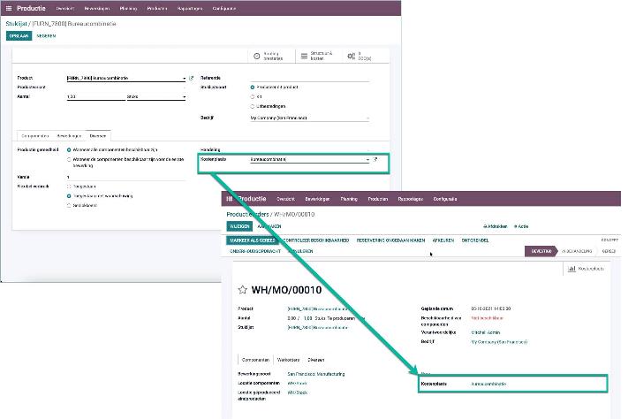Switch to Componenten tab in production order

click(255, 360)
